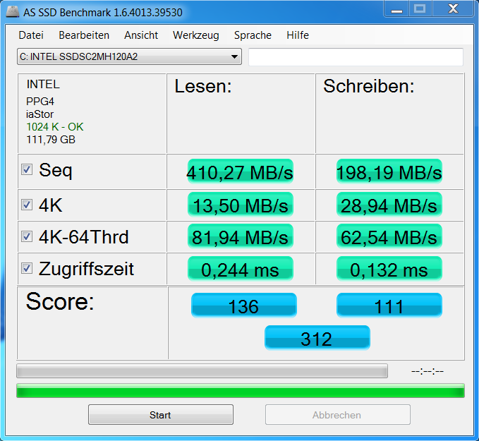Uncheck the Seq test checkbox
479x441 pixels.
[x=27, y=169]
